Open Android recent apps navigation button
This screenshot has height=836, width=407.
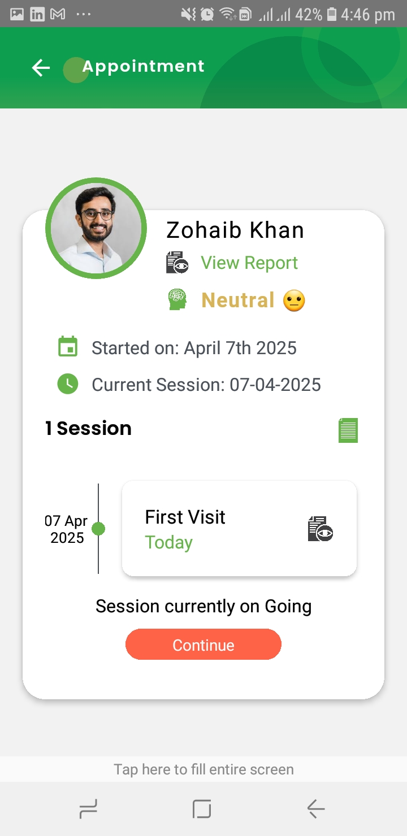click(88, 809)
